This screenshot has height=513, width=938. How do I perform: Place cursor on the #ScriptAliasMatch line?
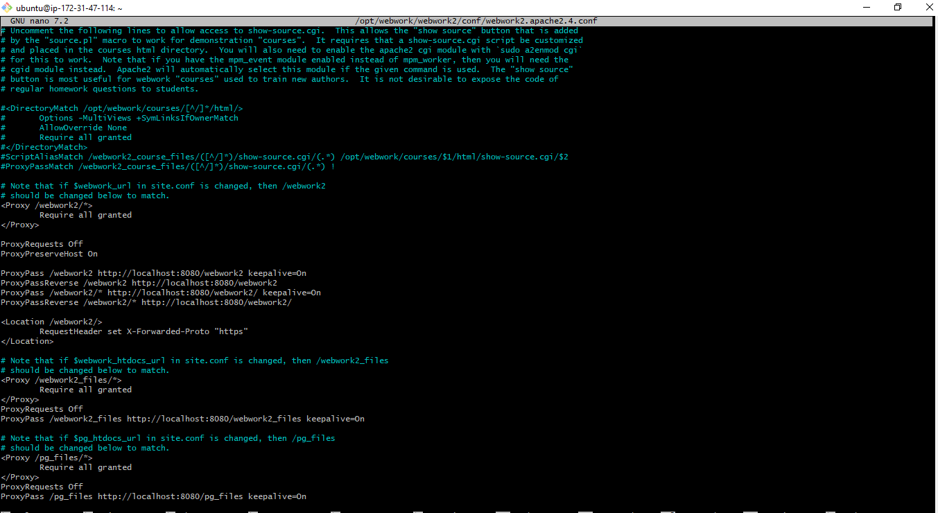pyautogui.click(x=284, y=157)
